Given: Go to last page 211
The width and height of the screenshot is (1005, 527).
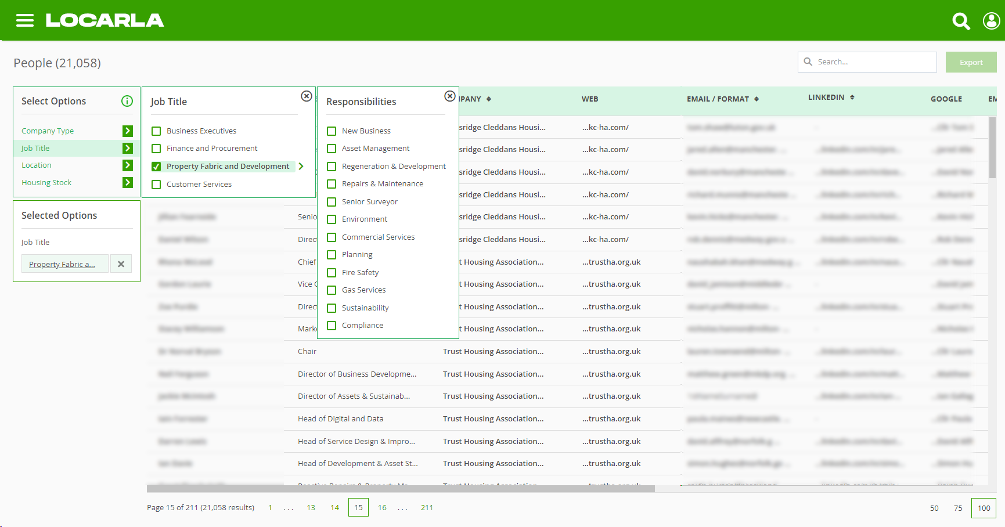Looking at the screenshot, I should click(427, 508).
